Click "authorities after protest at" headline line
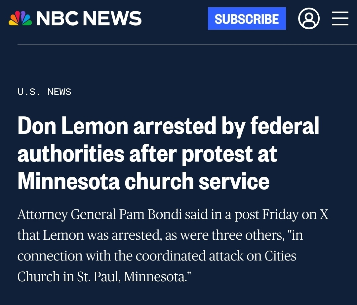 (147, 154)
